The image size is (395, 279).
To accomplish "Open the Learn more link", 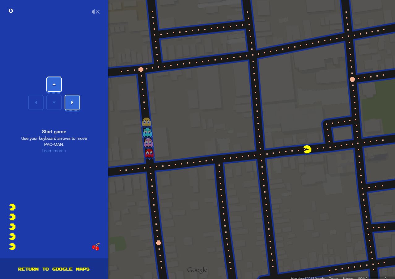I will tap(54, 151).
